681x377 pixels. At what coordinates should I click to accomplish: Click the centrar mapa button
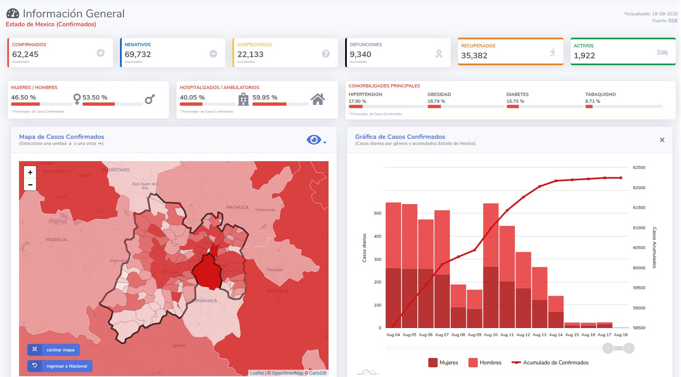click(x=54, y=350)
